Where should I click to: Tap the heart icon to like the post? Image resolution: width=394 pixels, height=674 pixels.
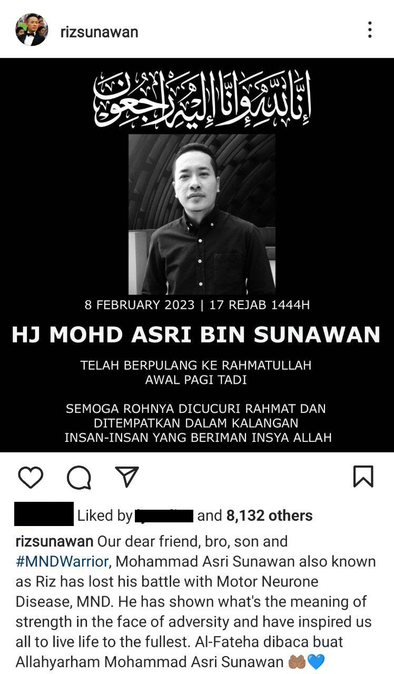pos(31,477)
